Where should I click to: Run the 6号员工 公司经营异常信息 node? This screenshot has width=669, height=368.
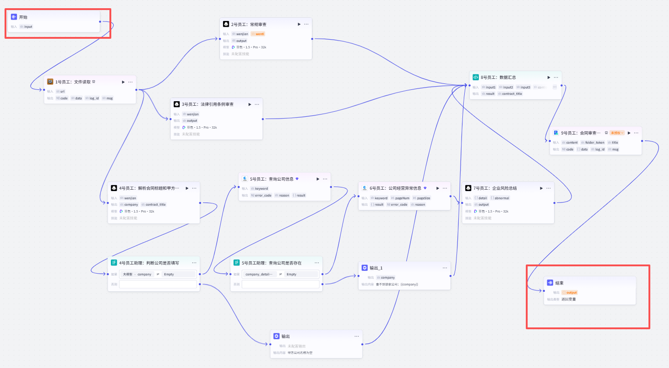click(438, 188)
